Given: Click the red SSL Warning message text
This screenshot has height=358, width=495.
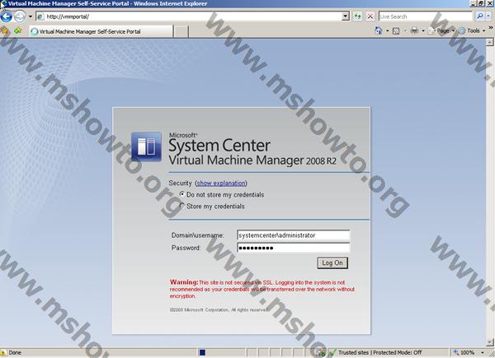Looking at the screenshot, I should 262,289.
